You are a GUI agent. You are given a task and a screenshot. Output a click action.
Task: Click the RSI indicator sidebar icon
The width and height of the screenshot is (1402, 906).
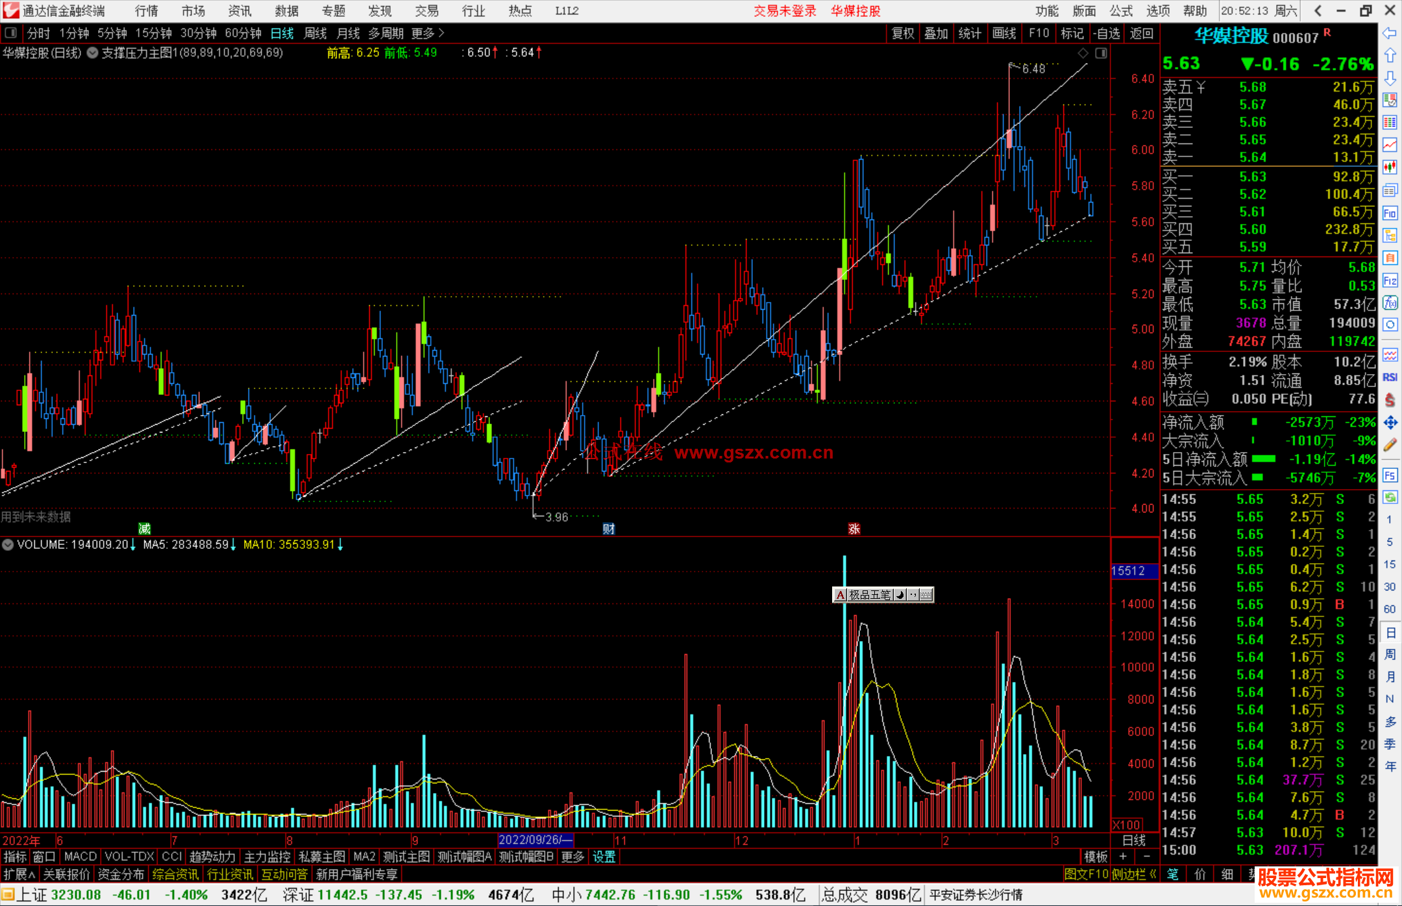(1390, 377)
